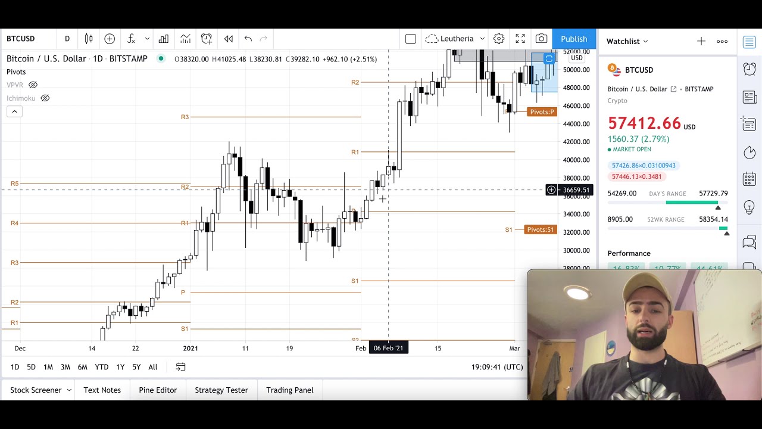Click the 19:09:41 (UTC) timezone clock
Image resolution: width=762 pixels, height=429 pixels.
coord(497,367)
